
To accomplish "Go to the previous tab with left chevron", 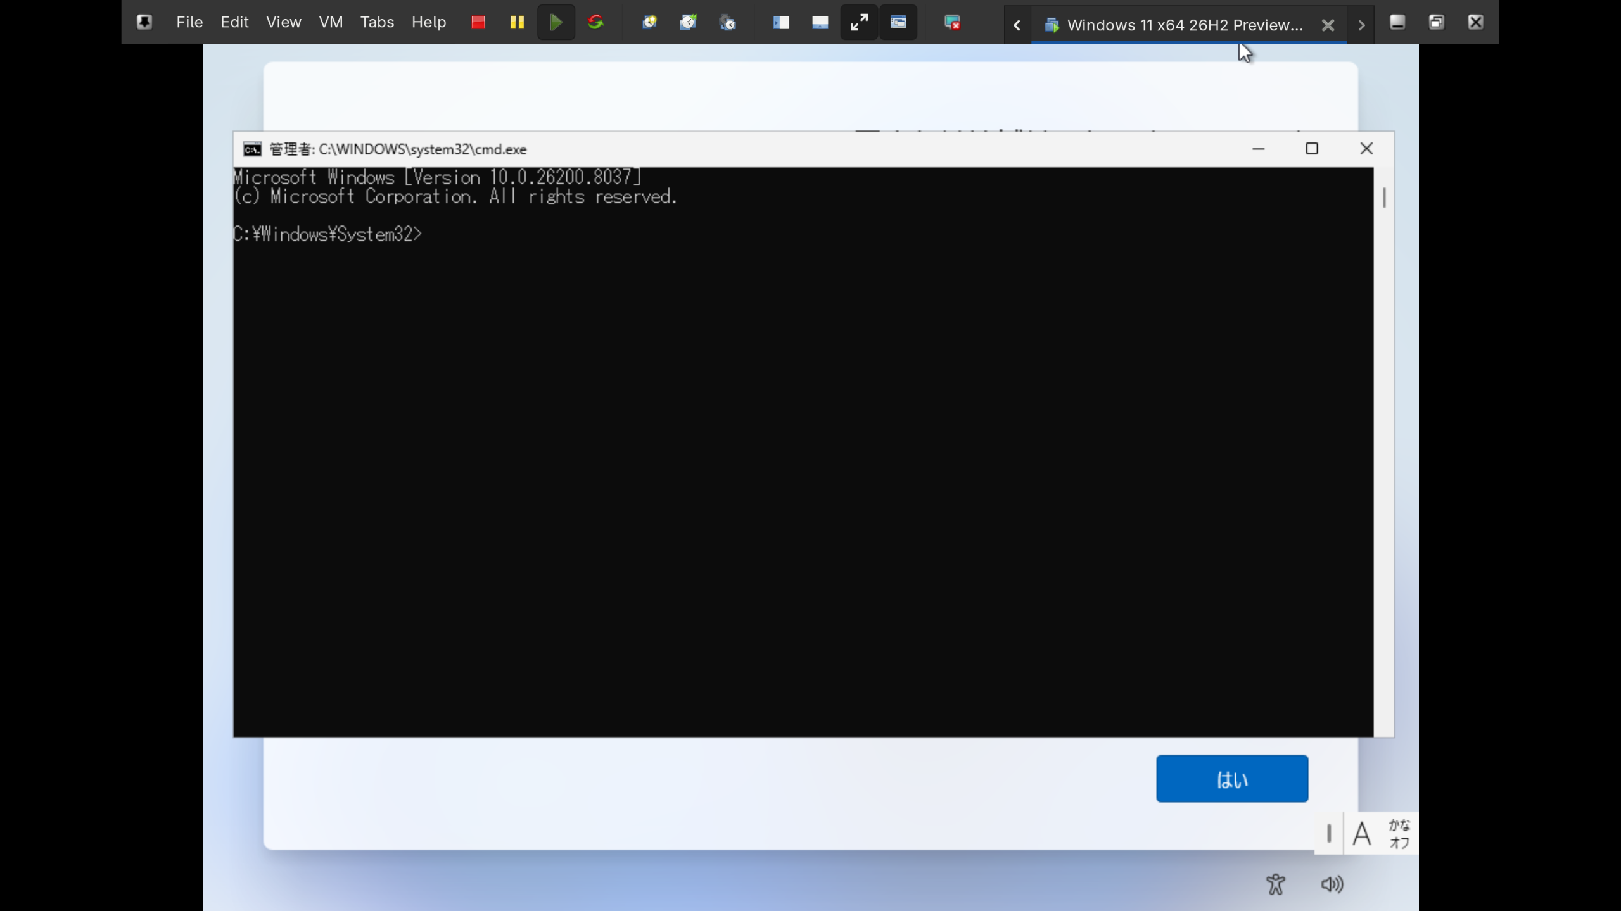I will coord(1017,25).
